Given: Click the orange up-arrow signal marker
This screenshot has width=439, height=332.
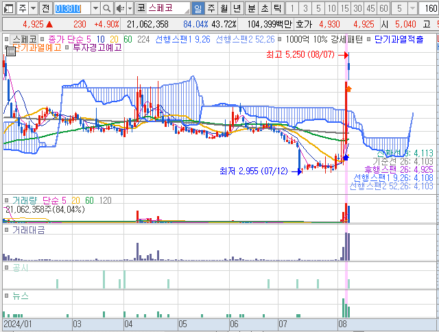Looking at the screenshot, I should pos(348,89).
